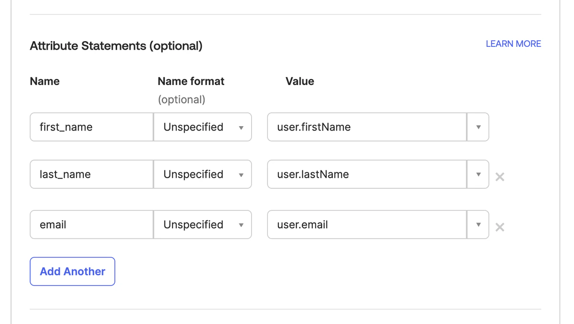
Task: Edit the email attribute name field
Action: pyautogui.click(x=91, y=225)
